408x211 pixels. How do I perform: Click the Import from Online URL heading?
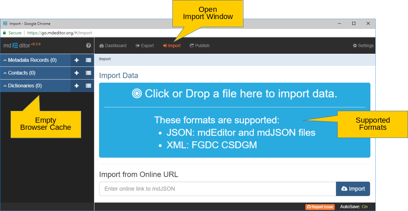[x=138, y=175]
